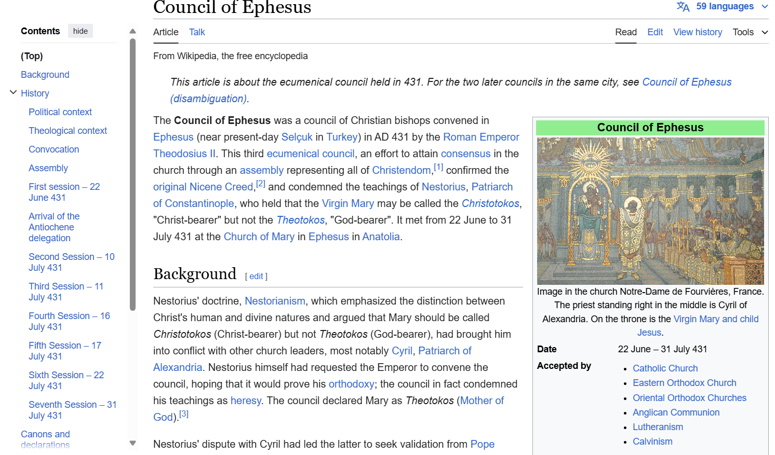This screenshot has width=775, height=455.
Task: Open the Nestorianism link
Action: [x=275, y=301]
